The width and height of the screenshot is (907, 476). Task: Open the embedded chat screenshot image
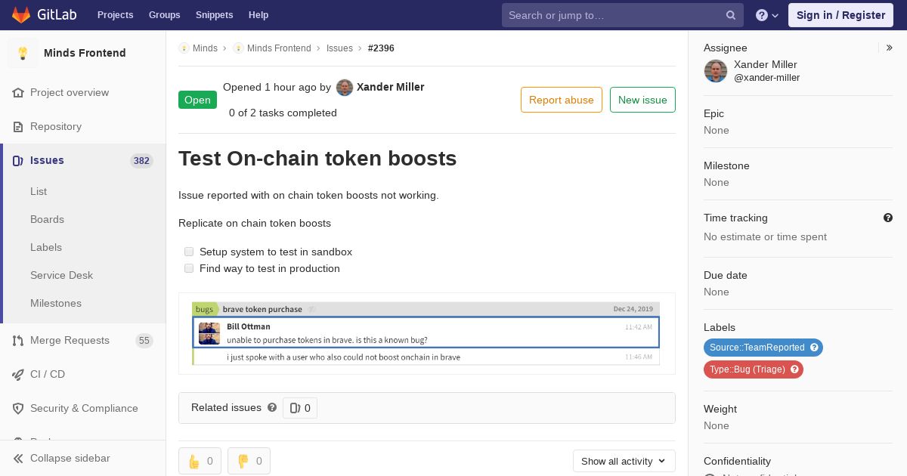pyautogui.click(x=426, y=333)
